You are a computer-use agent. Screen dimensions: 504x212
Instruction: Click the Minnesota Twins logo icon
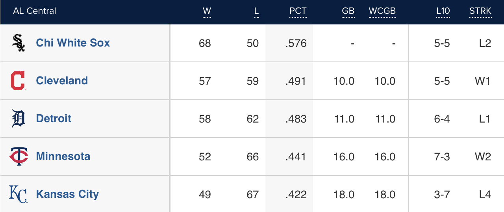[19, 156]
